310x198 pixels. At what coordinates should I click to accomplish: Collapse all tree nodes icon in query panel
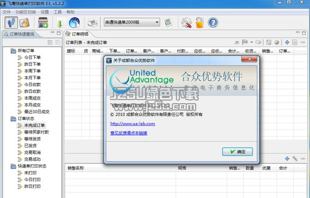(58, 42)
